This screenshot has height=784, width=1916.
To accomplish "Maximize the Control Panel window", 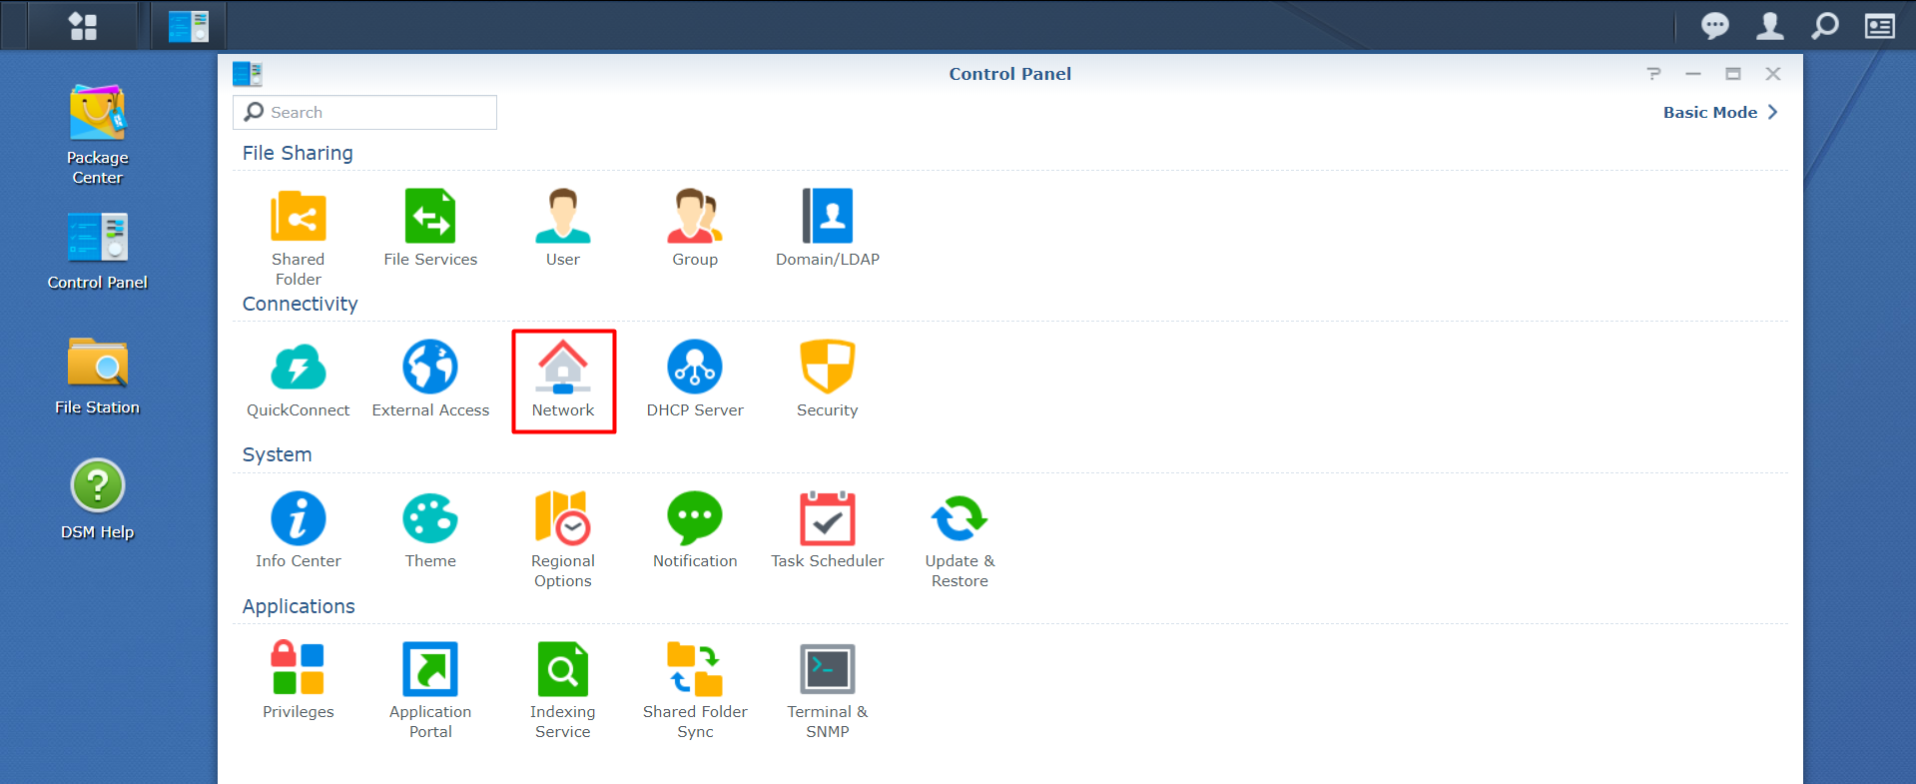I will pyautogui.click(x=1733, y=74).
